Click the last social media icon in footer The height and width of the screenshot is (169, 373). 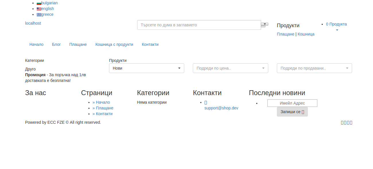pos(351,122)
